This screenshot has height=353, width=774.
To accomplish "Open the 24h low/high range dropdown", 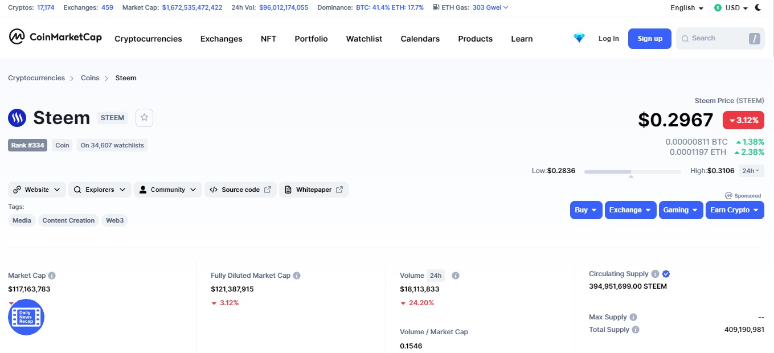I will pos(751,171).
